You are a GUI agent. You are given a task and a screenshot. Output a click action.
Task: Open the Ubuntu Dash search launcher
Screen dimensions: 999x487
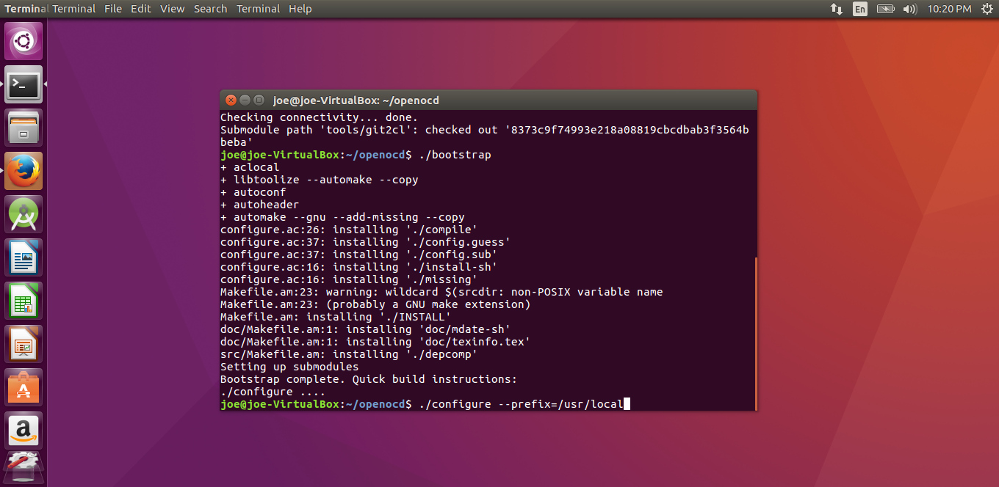(24, 41)
